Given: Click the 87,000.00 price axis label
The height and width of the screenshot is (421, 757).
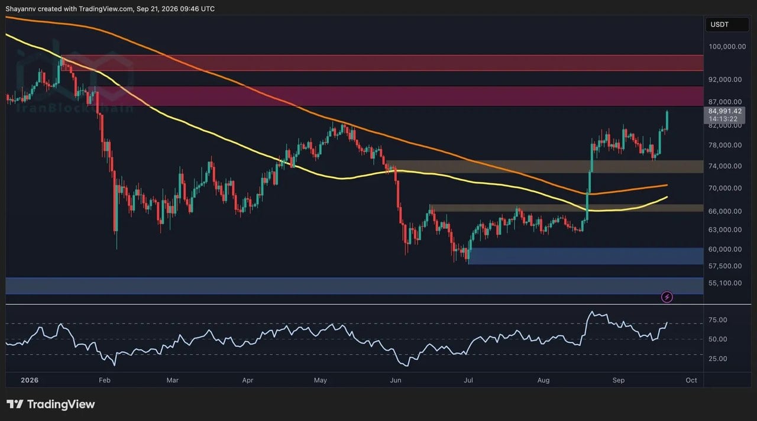Looking at the screenshot, I should (x=726, y=102).
